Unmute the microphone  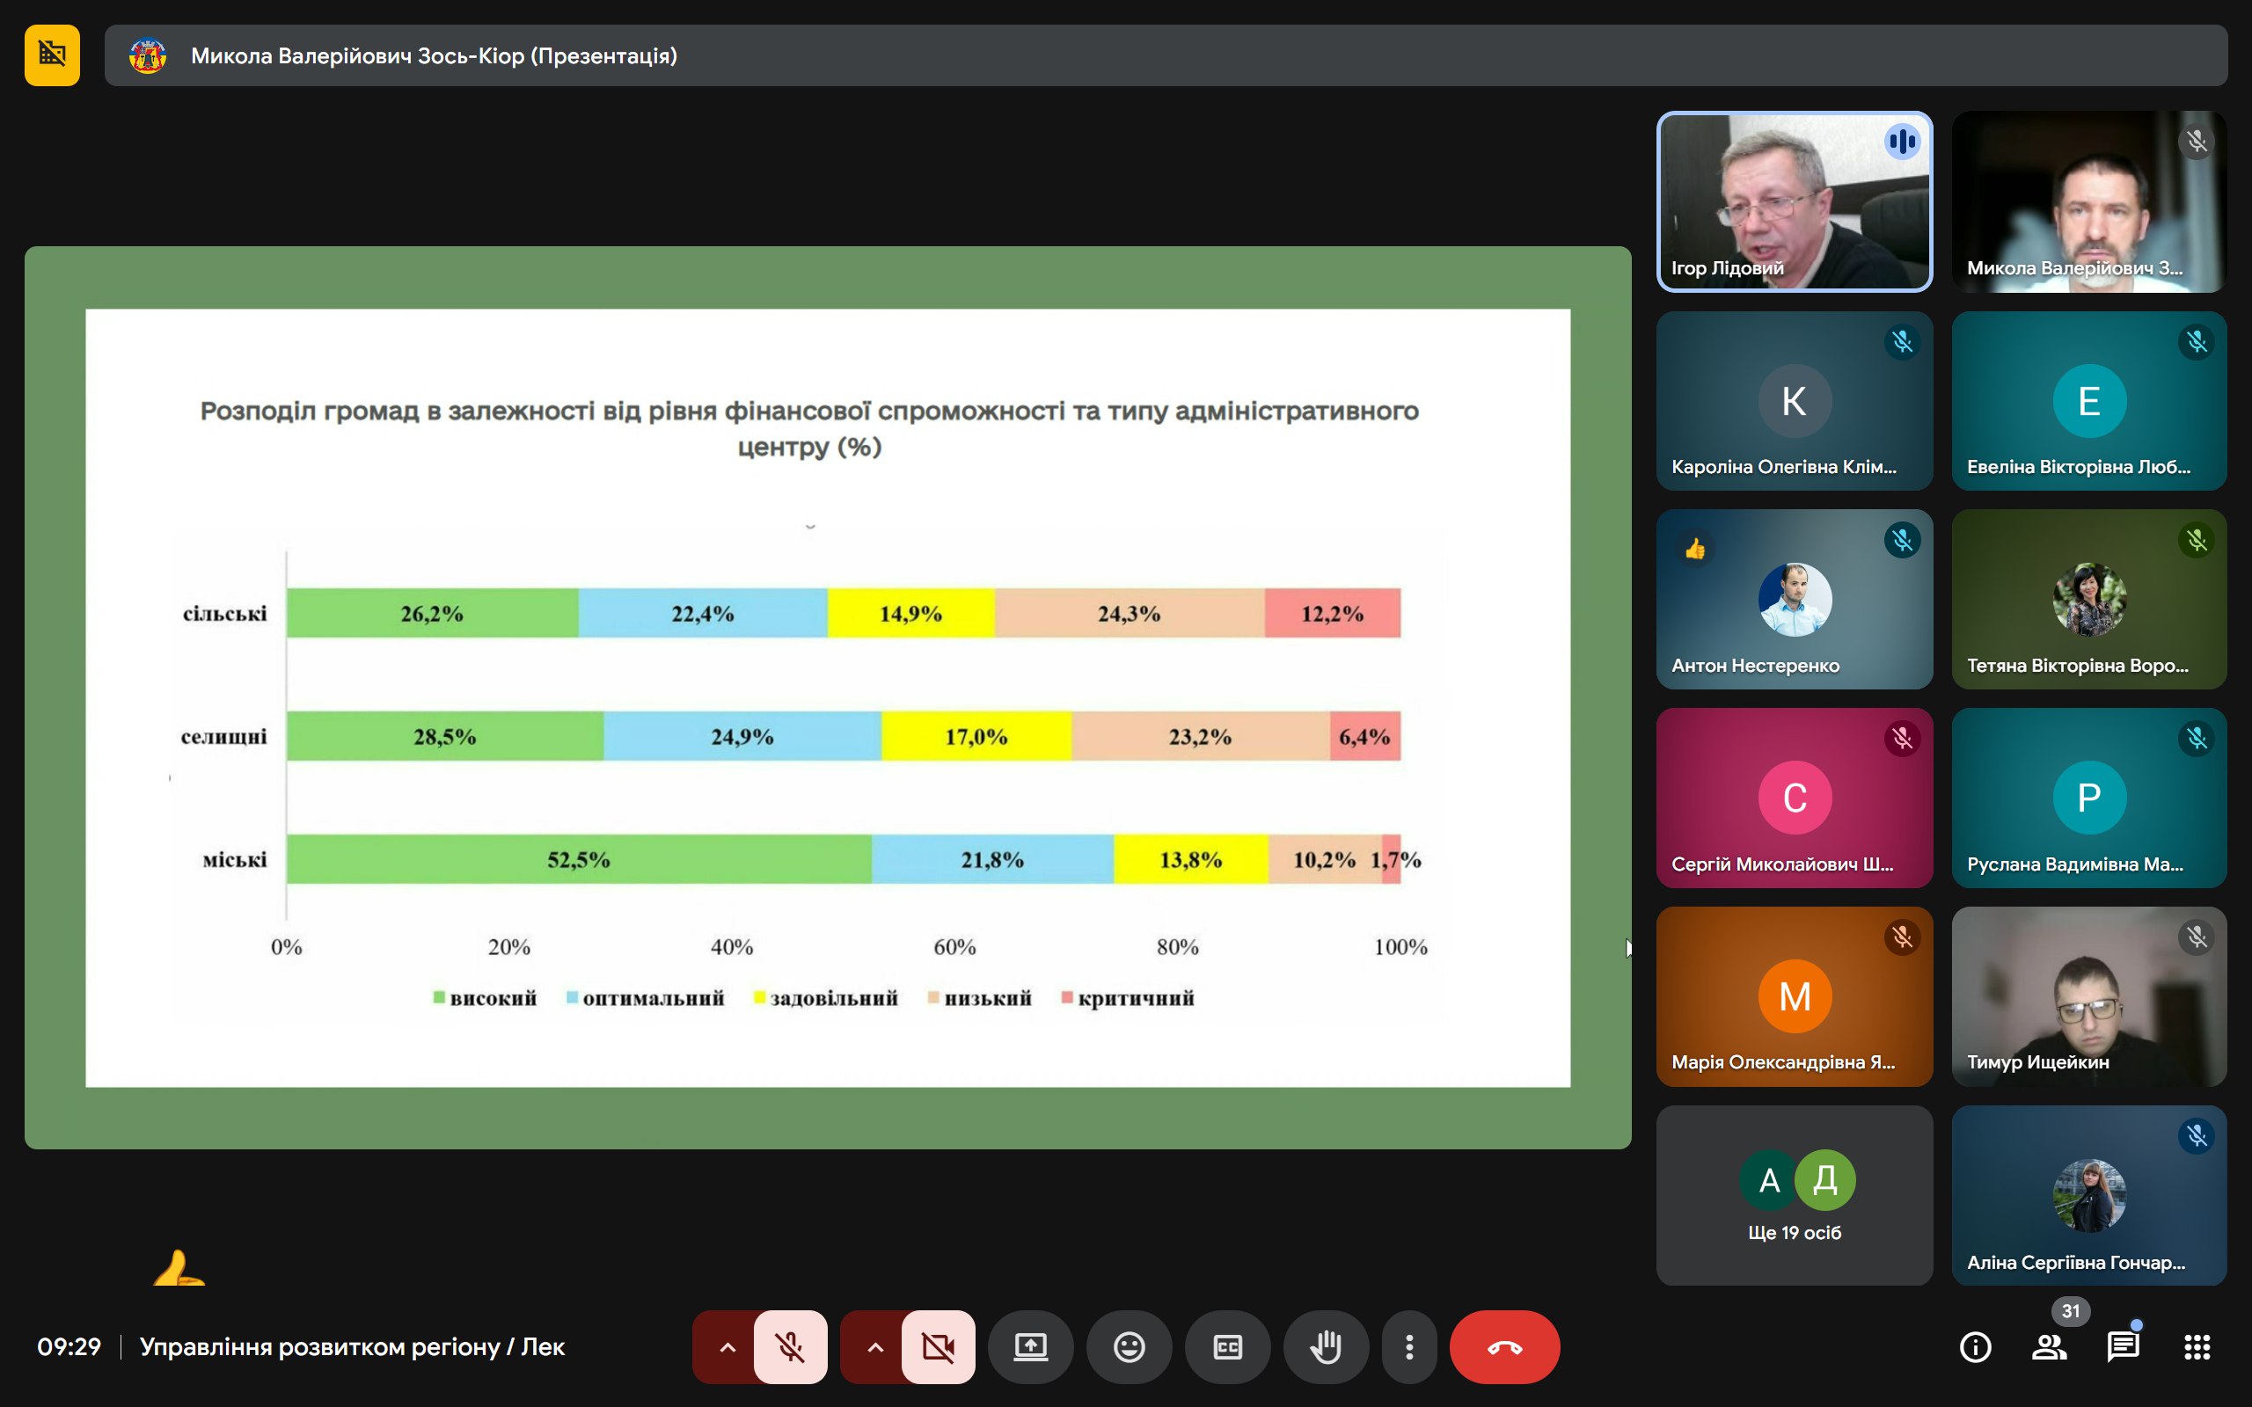click(x=790, y=1346)
